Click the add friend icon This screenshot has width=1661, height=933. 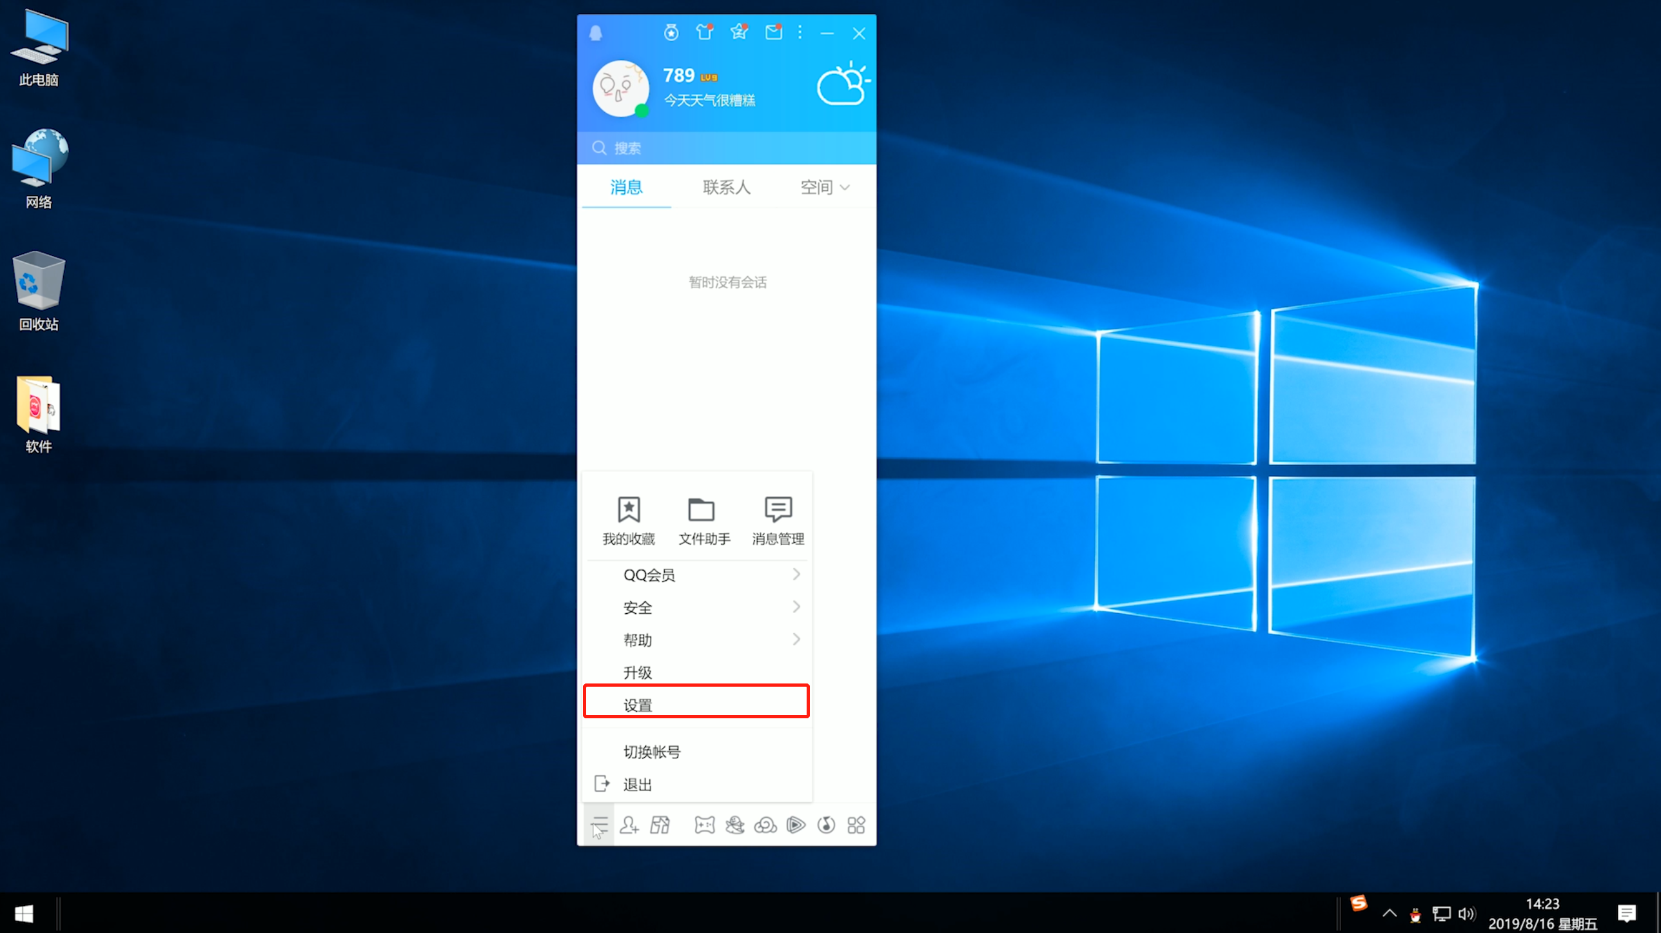point(629,825)
